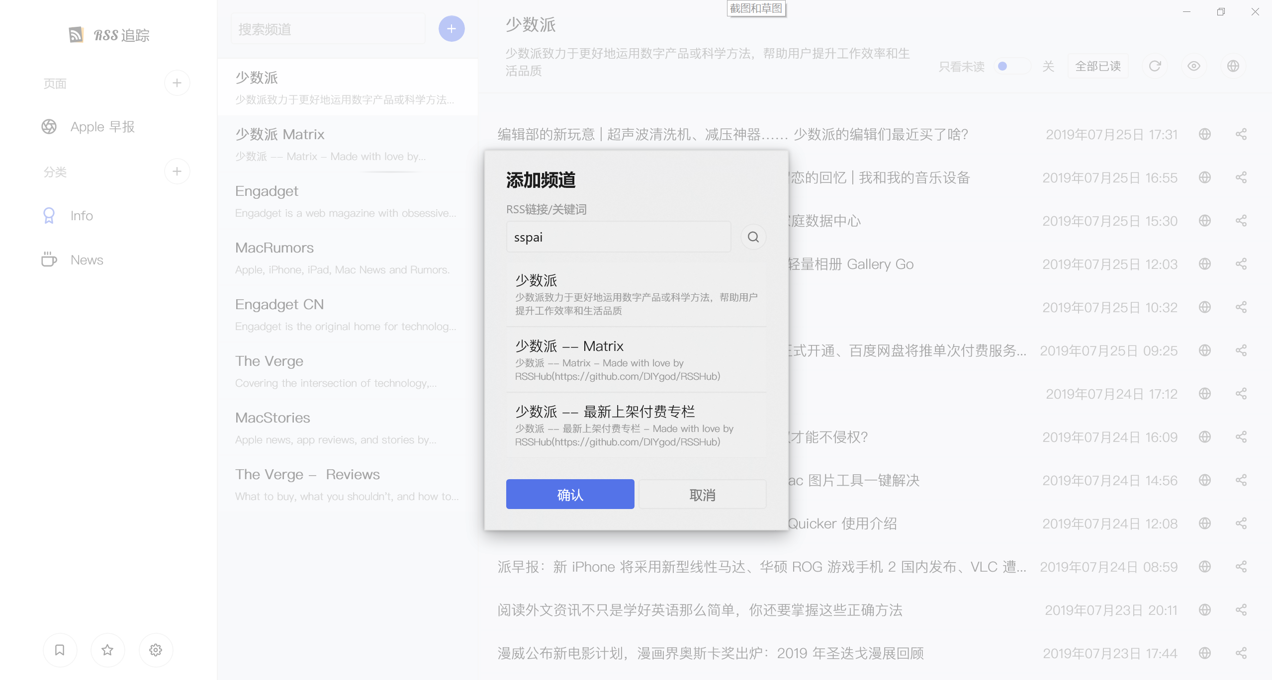
Task: Open bookmarks via the bookmark icon
Action: click(x=60, y=650)
